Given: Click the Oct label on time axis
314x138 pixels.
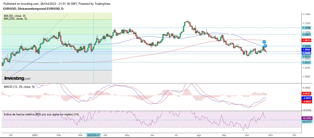Looking at the screenshot, I should (x=247, y=135).
